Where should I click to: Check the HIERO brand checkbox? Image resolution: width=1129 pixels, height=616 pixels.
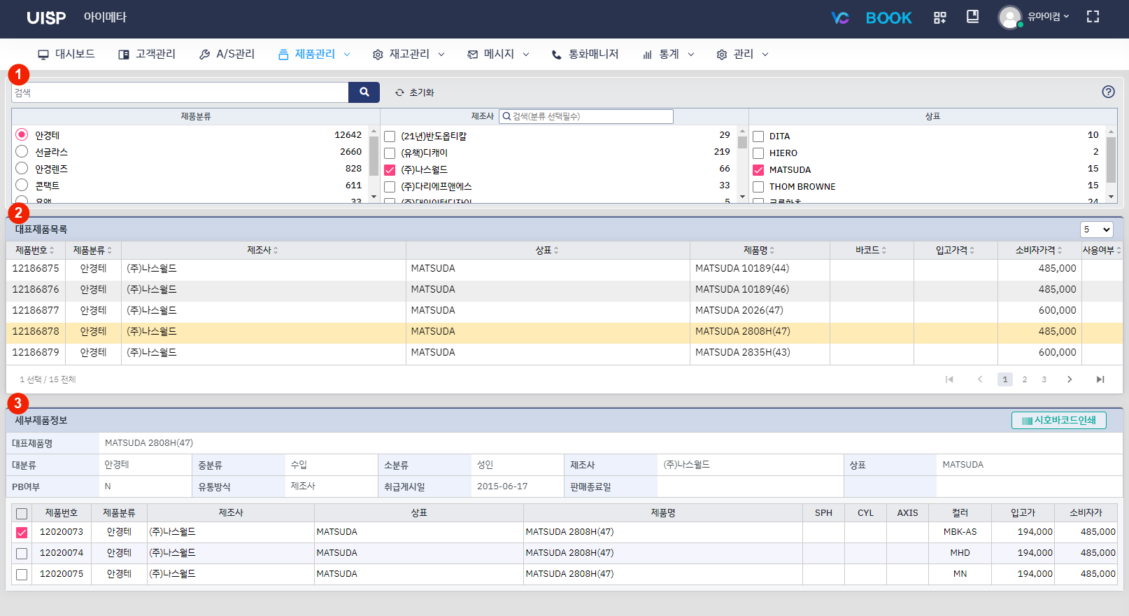pyautogui.click(x=758, y=153)
